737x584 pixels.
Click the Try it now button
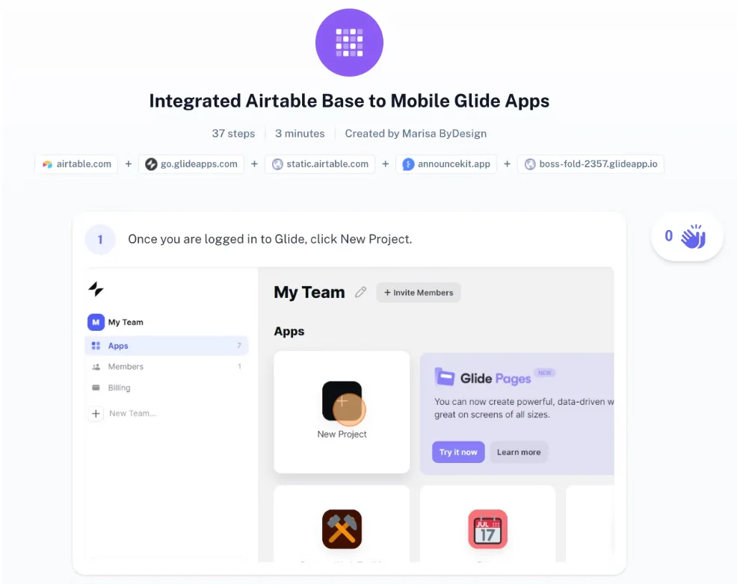(x=457, y=452)
